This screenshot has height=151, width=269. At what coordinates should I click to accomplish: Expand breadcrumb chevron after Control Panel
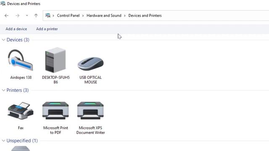[83, 16]
